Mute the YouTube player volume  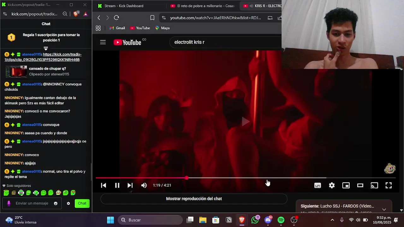tap(144, 185)
